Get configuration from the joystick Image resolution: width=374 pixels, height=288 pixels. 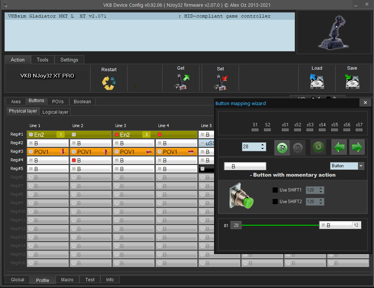[181, 82]
